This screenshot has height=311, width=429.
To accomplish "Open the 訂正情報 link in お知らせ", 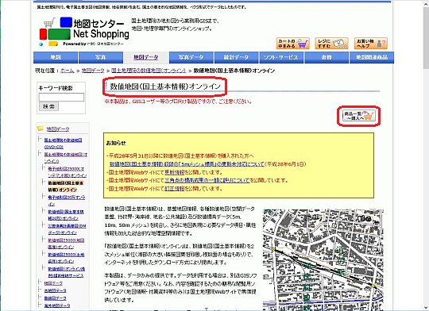I will pyautogui.click(x=175, y=189).
